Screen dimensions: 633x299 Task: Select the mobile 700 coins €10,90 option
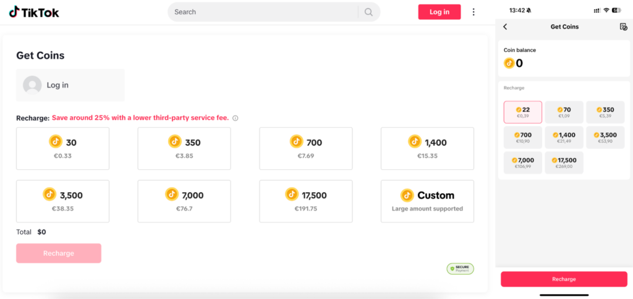pos(523,138)
